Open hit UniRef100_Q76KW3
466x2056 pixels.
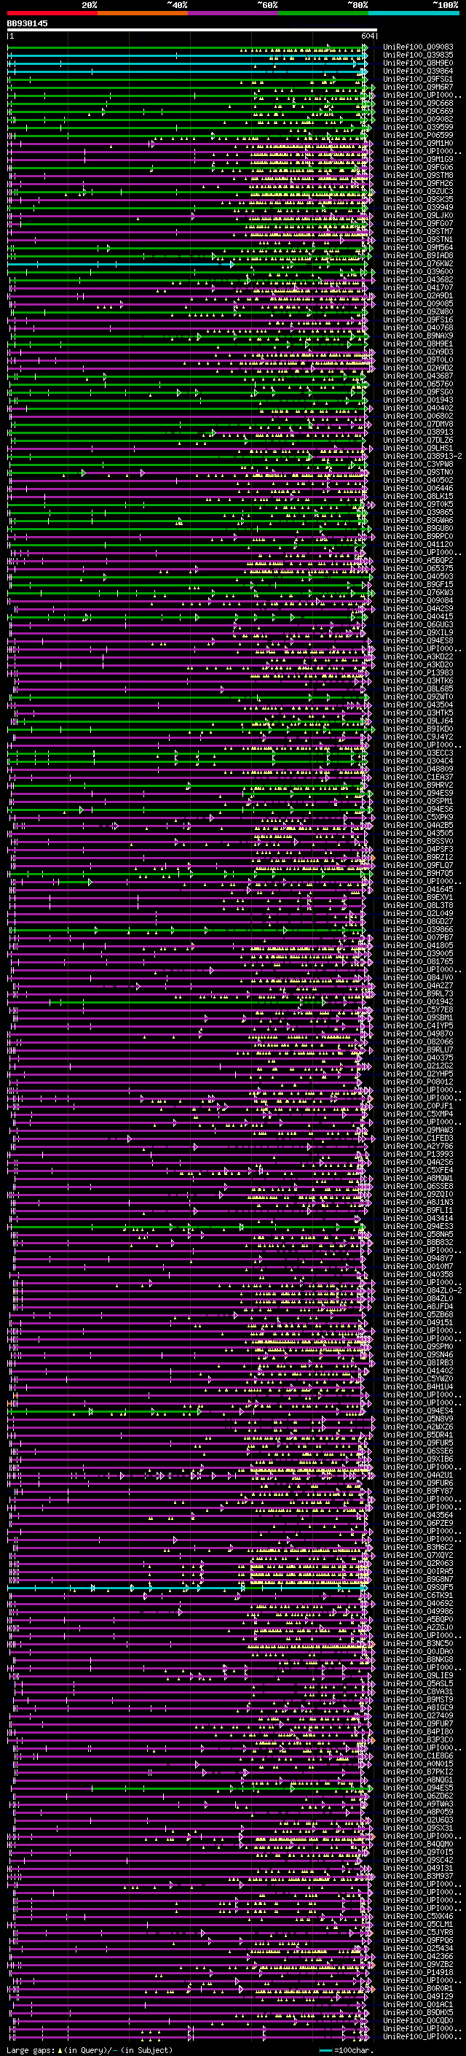pos(418,592)
